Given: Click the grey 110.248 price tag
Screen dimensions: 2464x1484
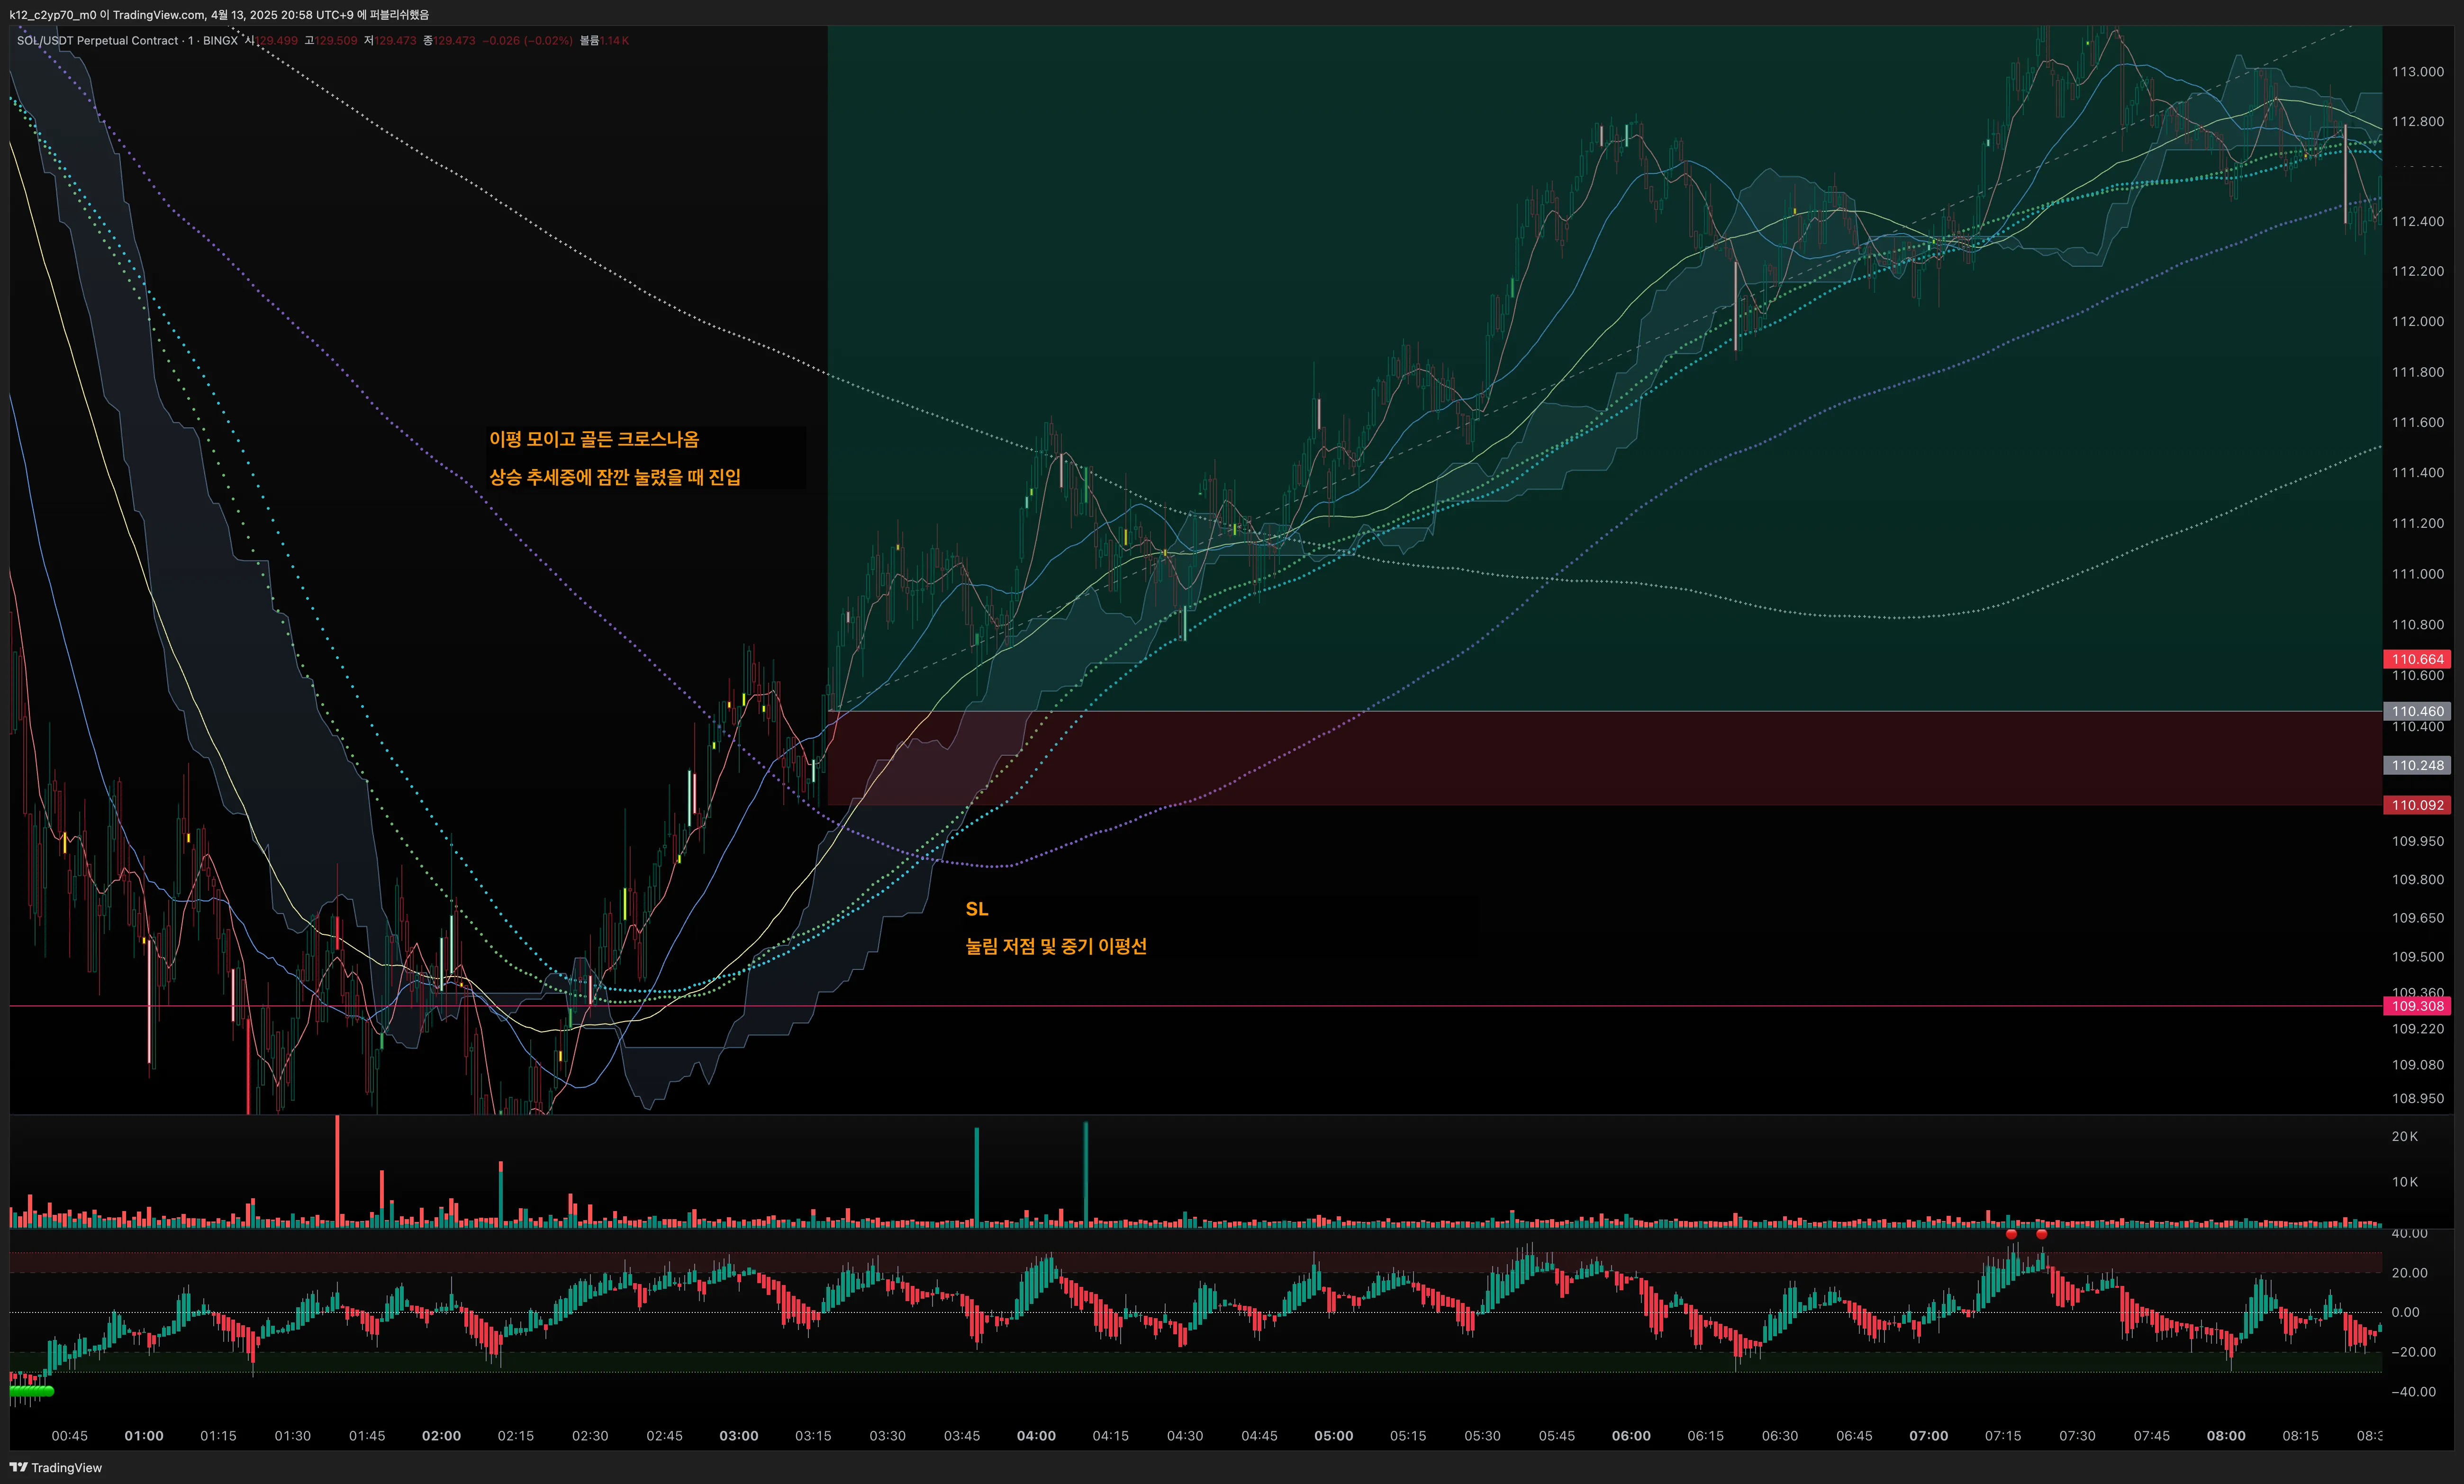Looking at the screenshot, I should tap(2417, 765).
